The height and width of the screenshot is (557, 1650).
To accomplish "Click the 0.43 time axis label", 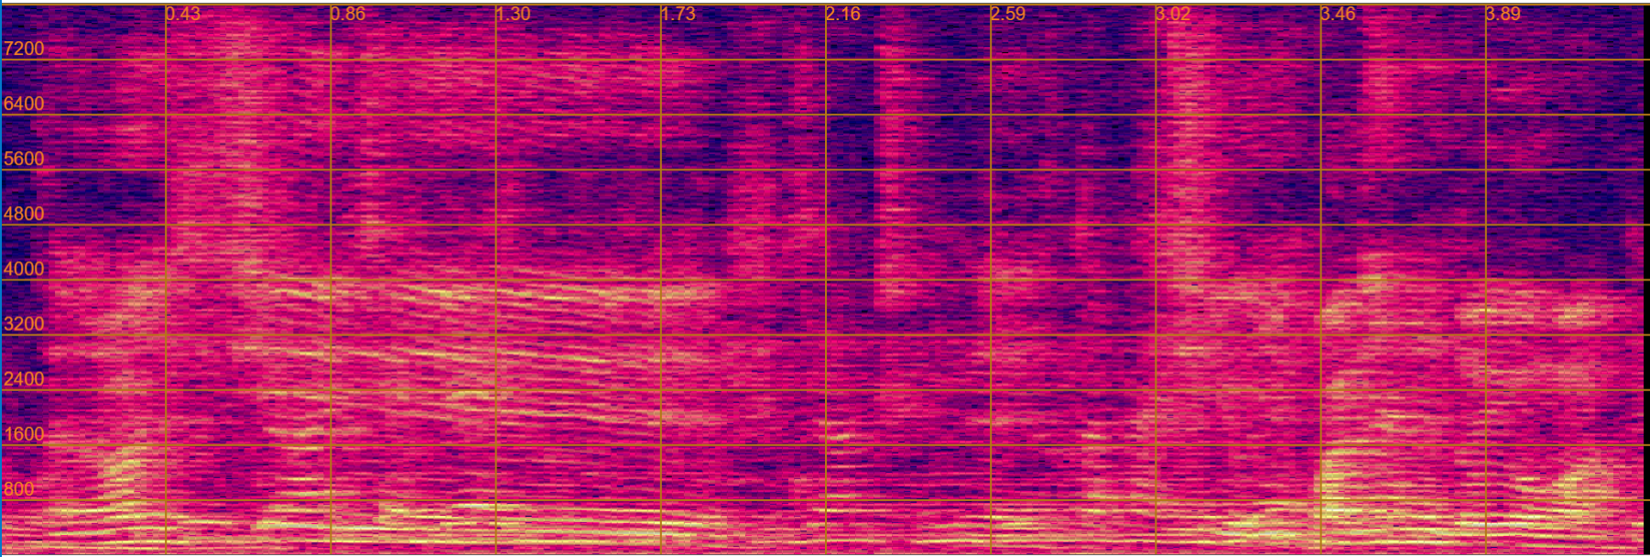I will pos(183,14).
